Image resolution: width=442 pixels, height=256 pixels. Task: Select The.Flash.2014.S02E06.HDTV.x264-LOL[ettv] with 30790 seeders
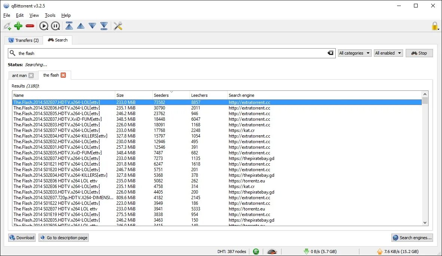(217, 108)
